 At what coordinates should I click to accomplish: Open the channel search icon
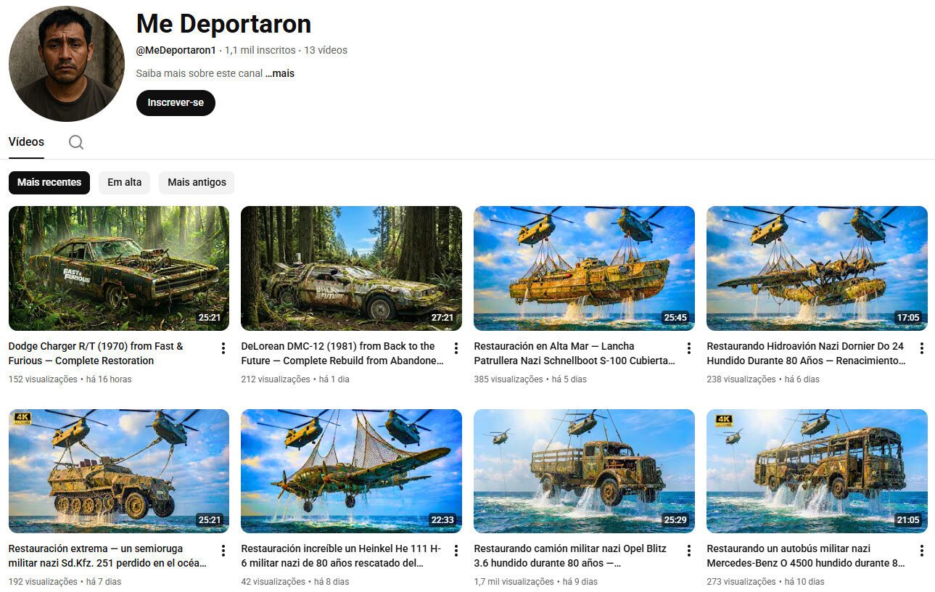pos(75,142)
